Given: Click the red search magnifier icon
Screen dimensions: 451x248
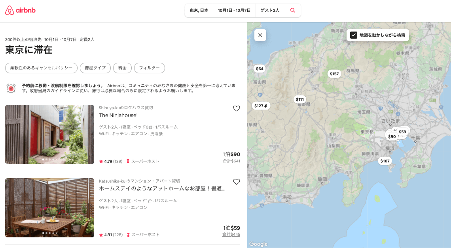Looking at the screenshot, I should (x=293, y=11).
